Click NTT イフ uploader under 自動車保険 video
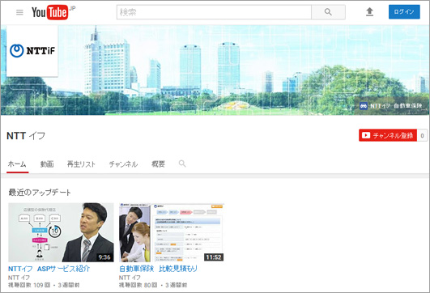430x293 pixels. pyautogui.click(x=130, y=278)
